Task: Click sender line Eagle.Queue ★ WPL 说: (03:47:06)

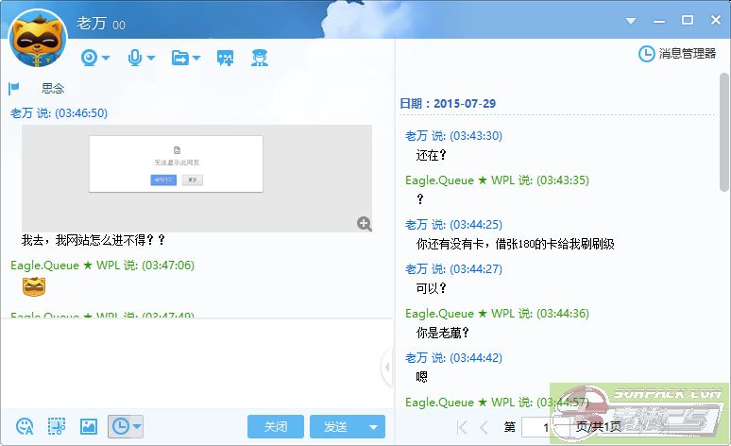Action: (x=102, y=266)
